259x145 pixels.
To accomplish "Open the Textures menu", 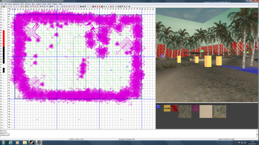I will pyautogui.click(x=27, y=4).
